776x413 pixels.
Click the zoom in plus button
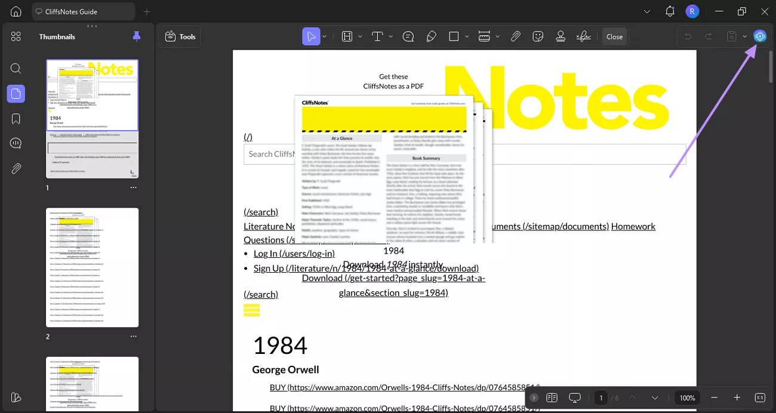point(737,397)
